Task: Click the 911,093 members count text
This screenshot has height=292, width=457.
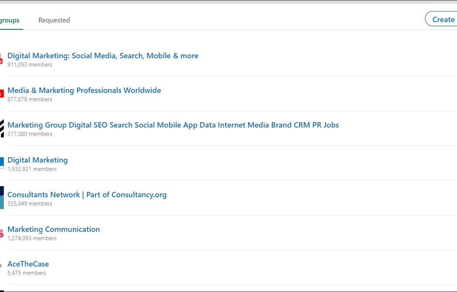Action: tap(30, 65)
